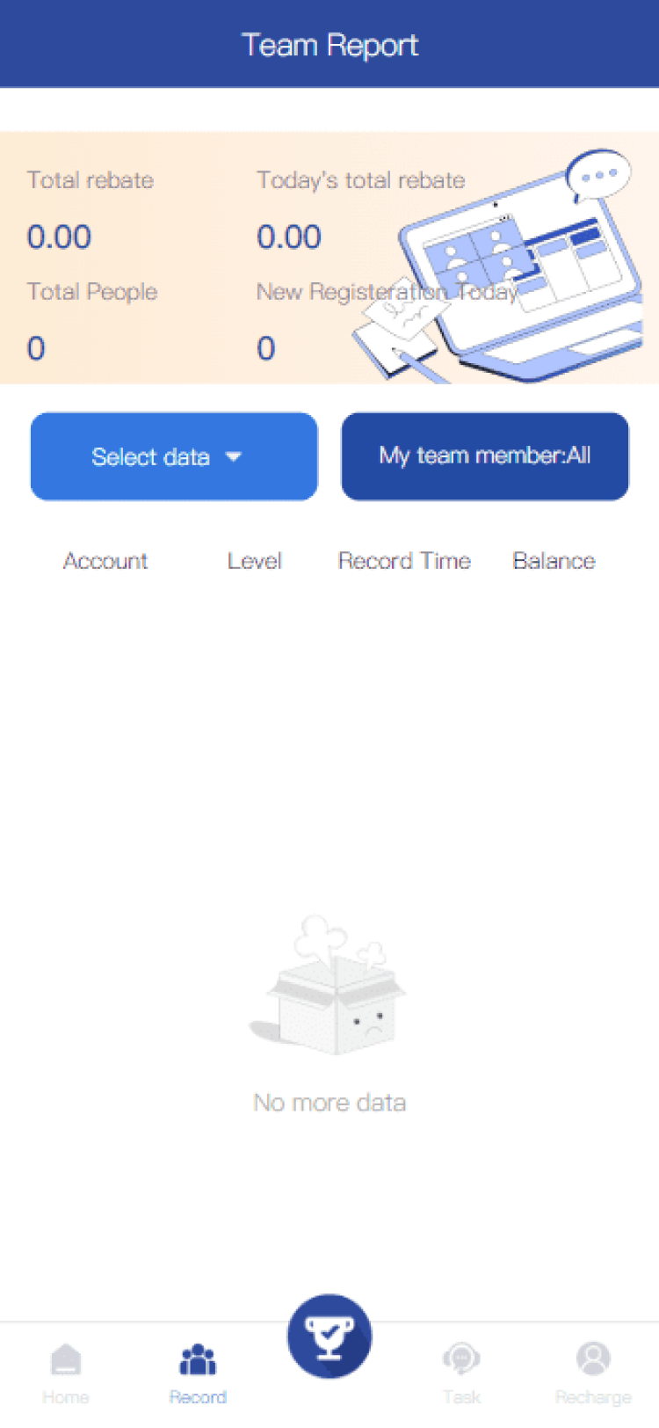Select the Record team people icon
This screenshot has width=659, height=1428.
click(198, 1359)
